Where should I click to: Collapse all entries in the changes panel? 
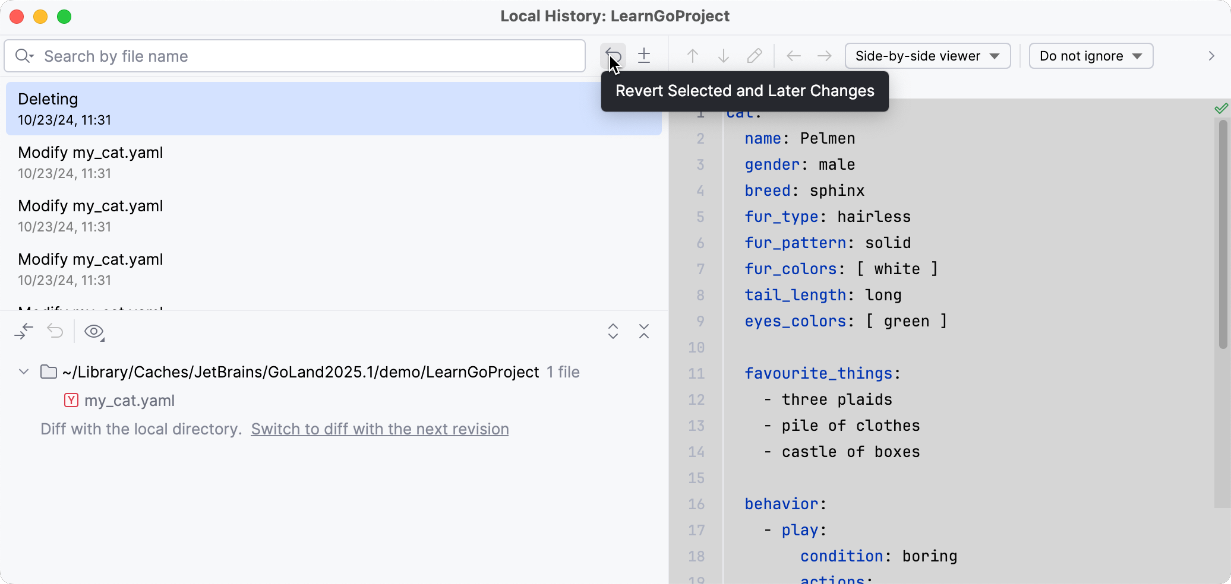click(644, 332)
